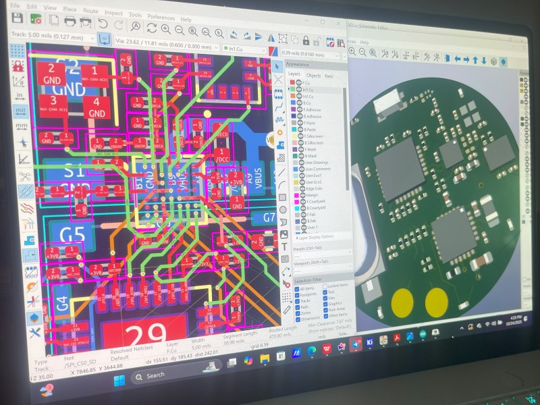This screenshot has width=540, height=405.
Task: Open grid size 0.39 mils dropdown
Action: (310, 54)
